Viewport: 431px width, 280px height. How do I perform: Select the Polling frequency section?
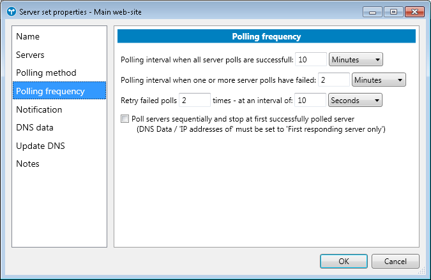pos(50,91)
